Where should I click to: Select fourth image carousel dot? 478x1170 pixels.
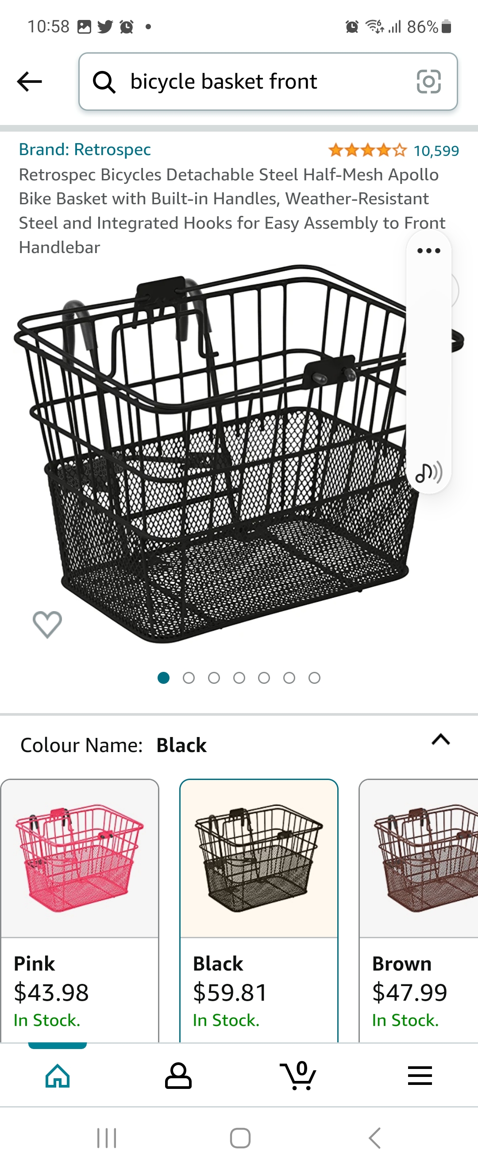(239, 678)
